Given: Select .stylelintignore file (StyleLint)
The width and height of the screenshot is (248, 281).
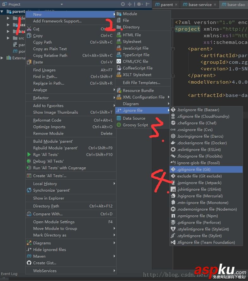Looking at the screenshot, I should tap(206, 229).
